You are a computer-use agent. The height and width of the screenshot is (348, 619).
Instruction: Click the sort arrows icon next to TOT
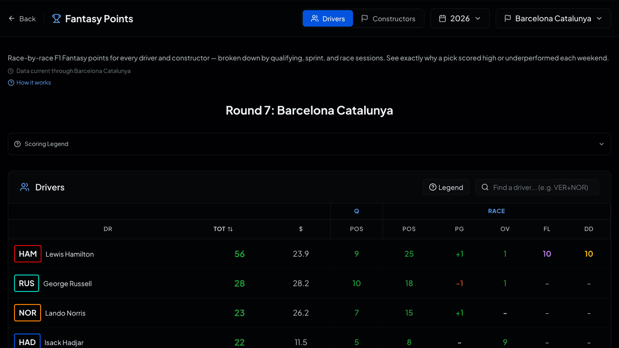(230, 229)
